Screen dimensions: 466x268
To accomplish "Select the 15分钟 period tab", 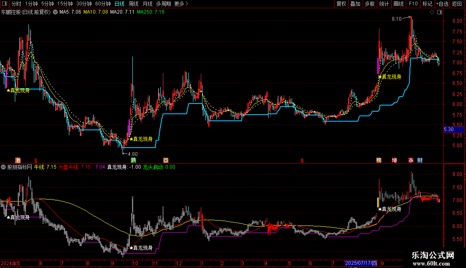I will 65,4.
